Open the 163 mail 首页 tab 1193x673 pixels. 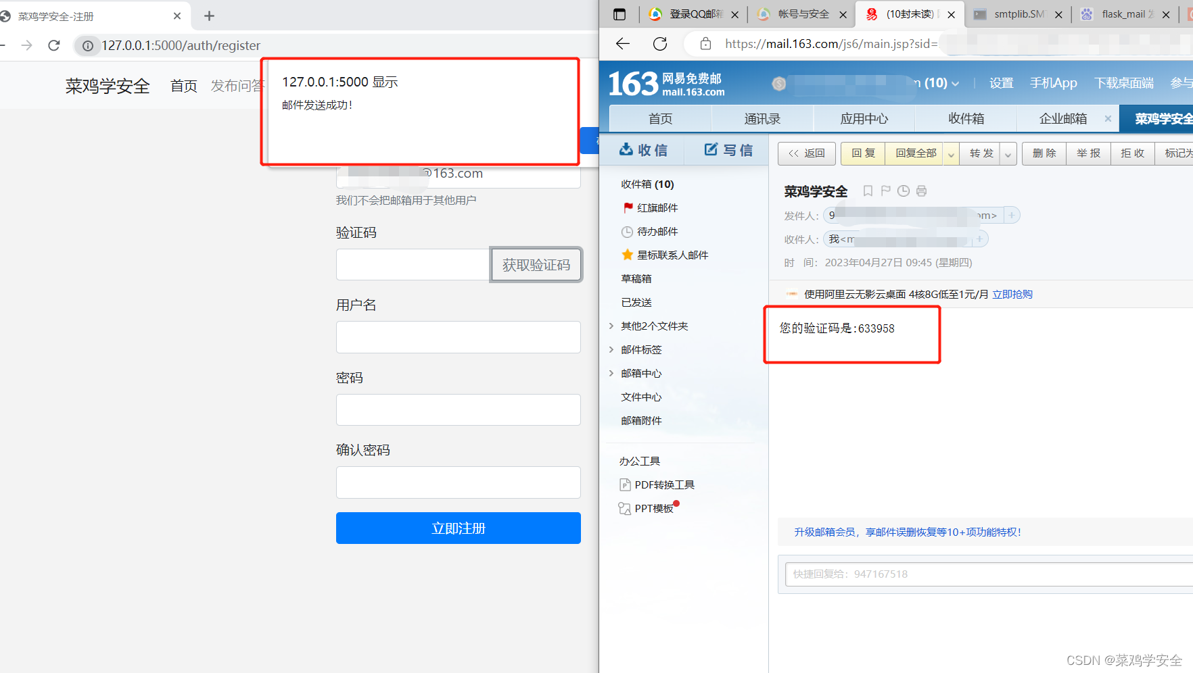click(x=660, y=118)
